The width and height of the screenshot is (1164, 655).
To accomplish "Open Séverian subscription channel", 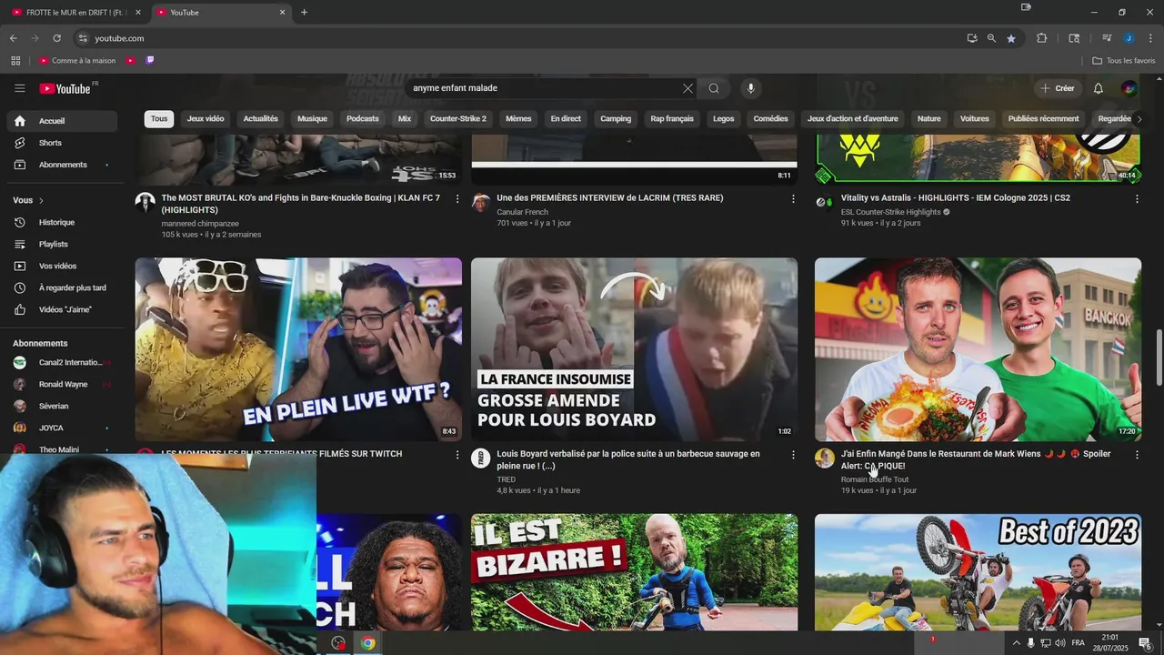I will [62, 406].
